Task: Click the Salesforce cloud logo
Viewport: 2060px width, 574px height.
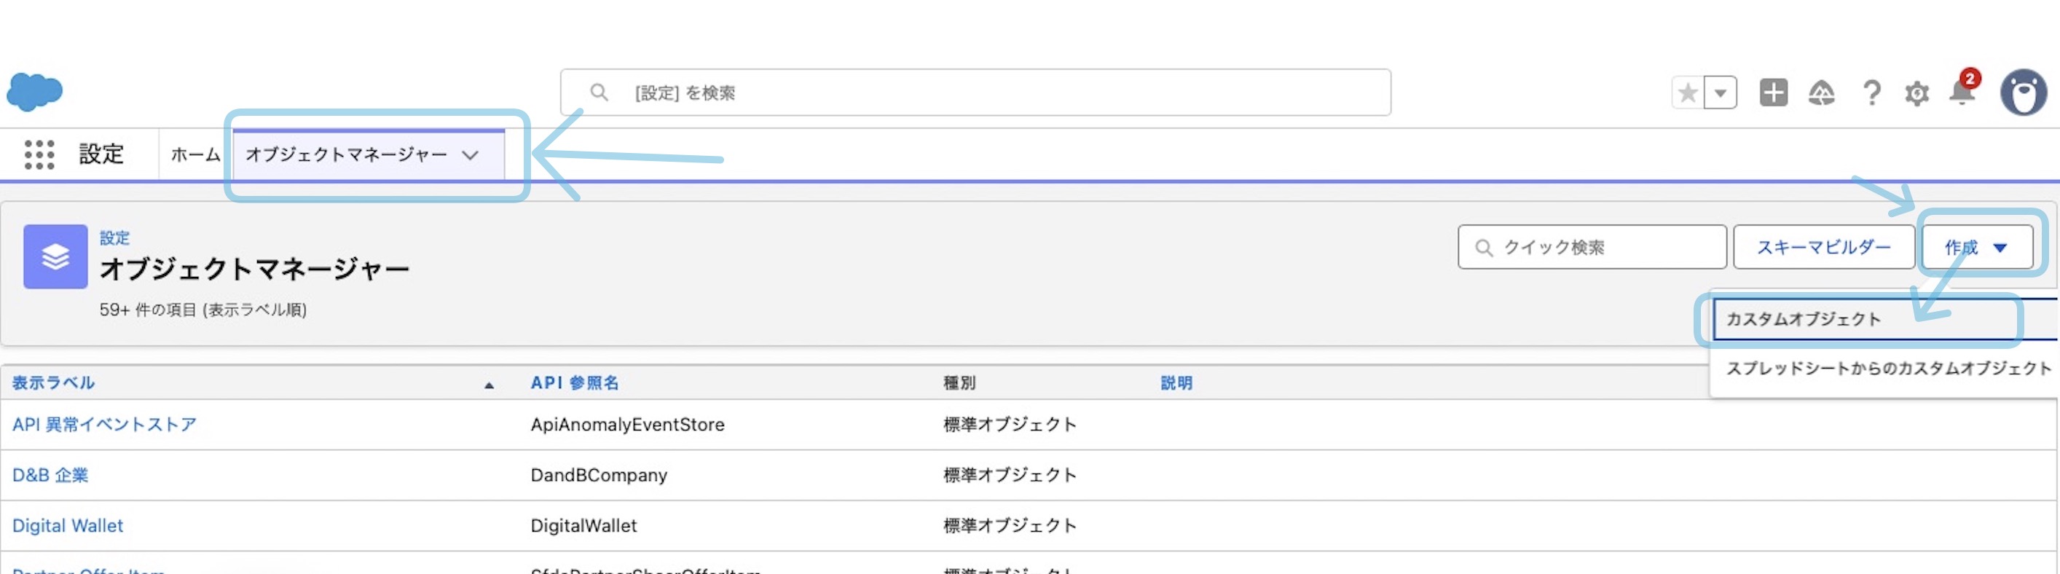Action: (34, 91)
